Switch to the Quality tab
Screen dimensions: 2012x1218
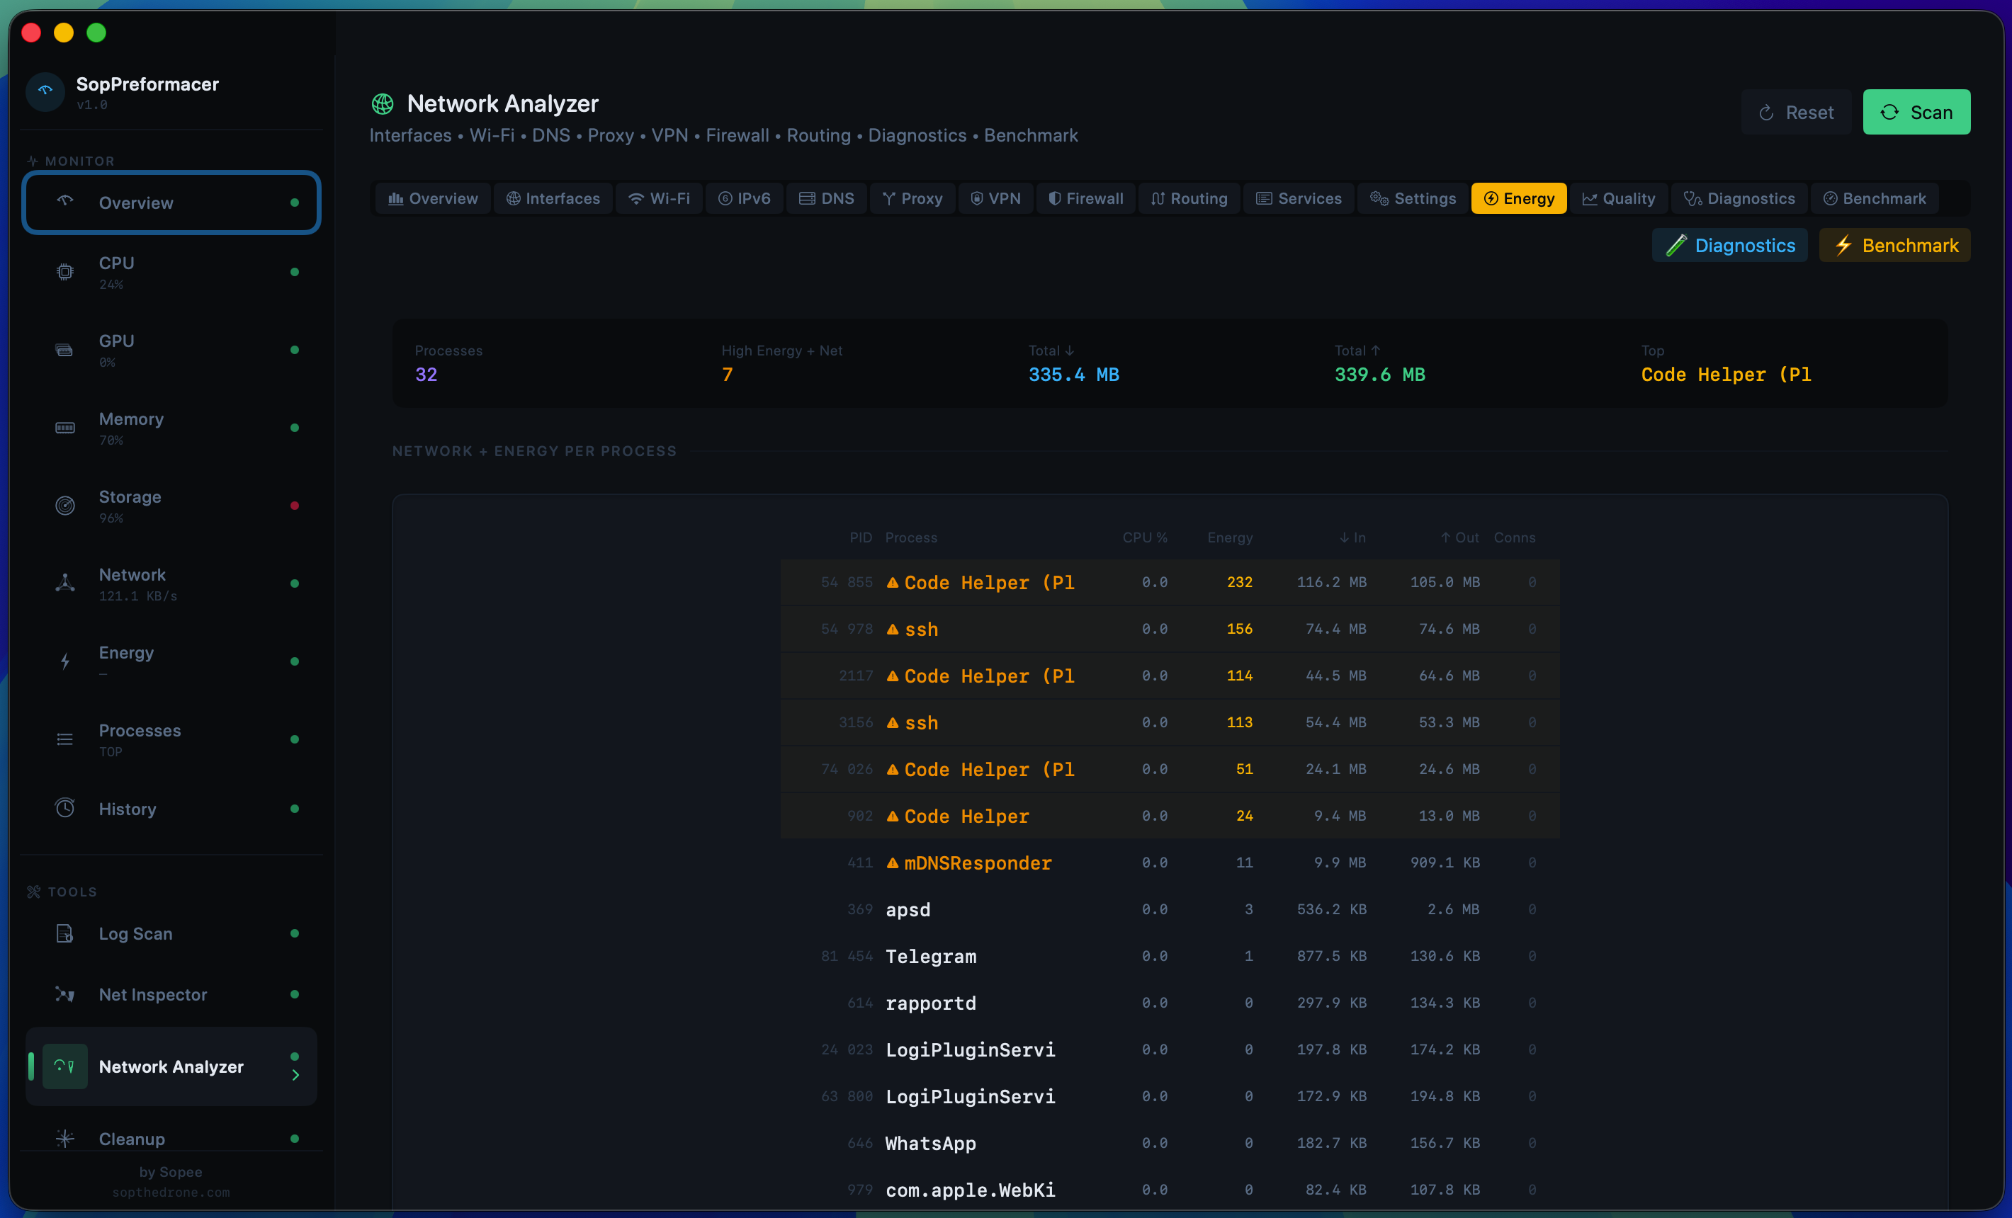(x=1620, y=198)
